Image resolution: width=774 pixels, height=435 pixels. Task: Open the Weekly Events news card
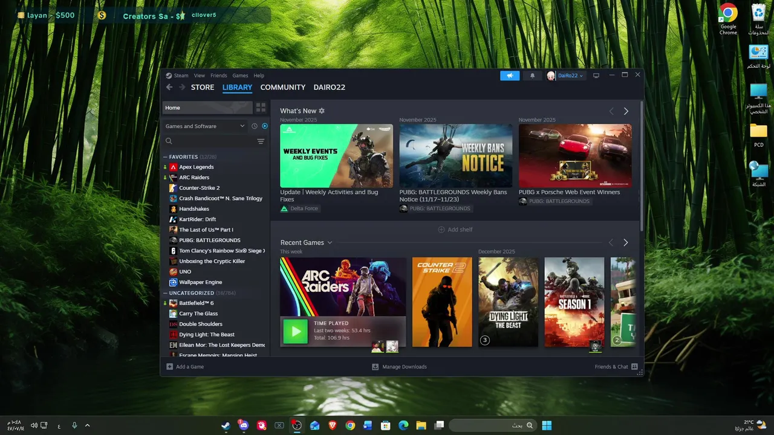click(x=336, y=156)
